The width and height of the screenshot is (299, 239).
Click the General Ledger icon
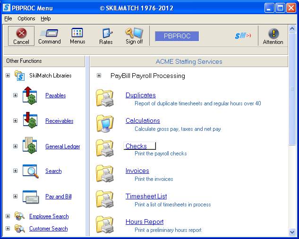tap(30, 145)
